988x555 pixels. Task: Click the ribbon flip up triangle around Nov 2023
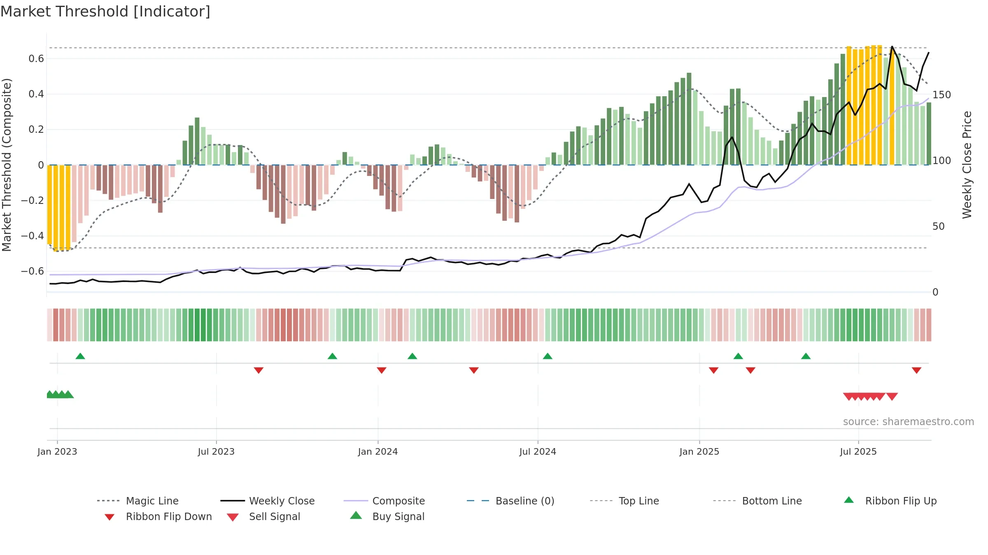[x=332, y=356]
